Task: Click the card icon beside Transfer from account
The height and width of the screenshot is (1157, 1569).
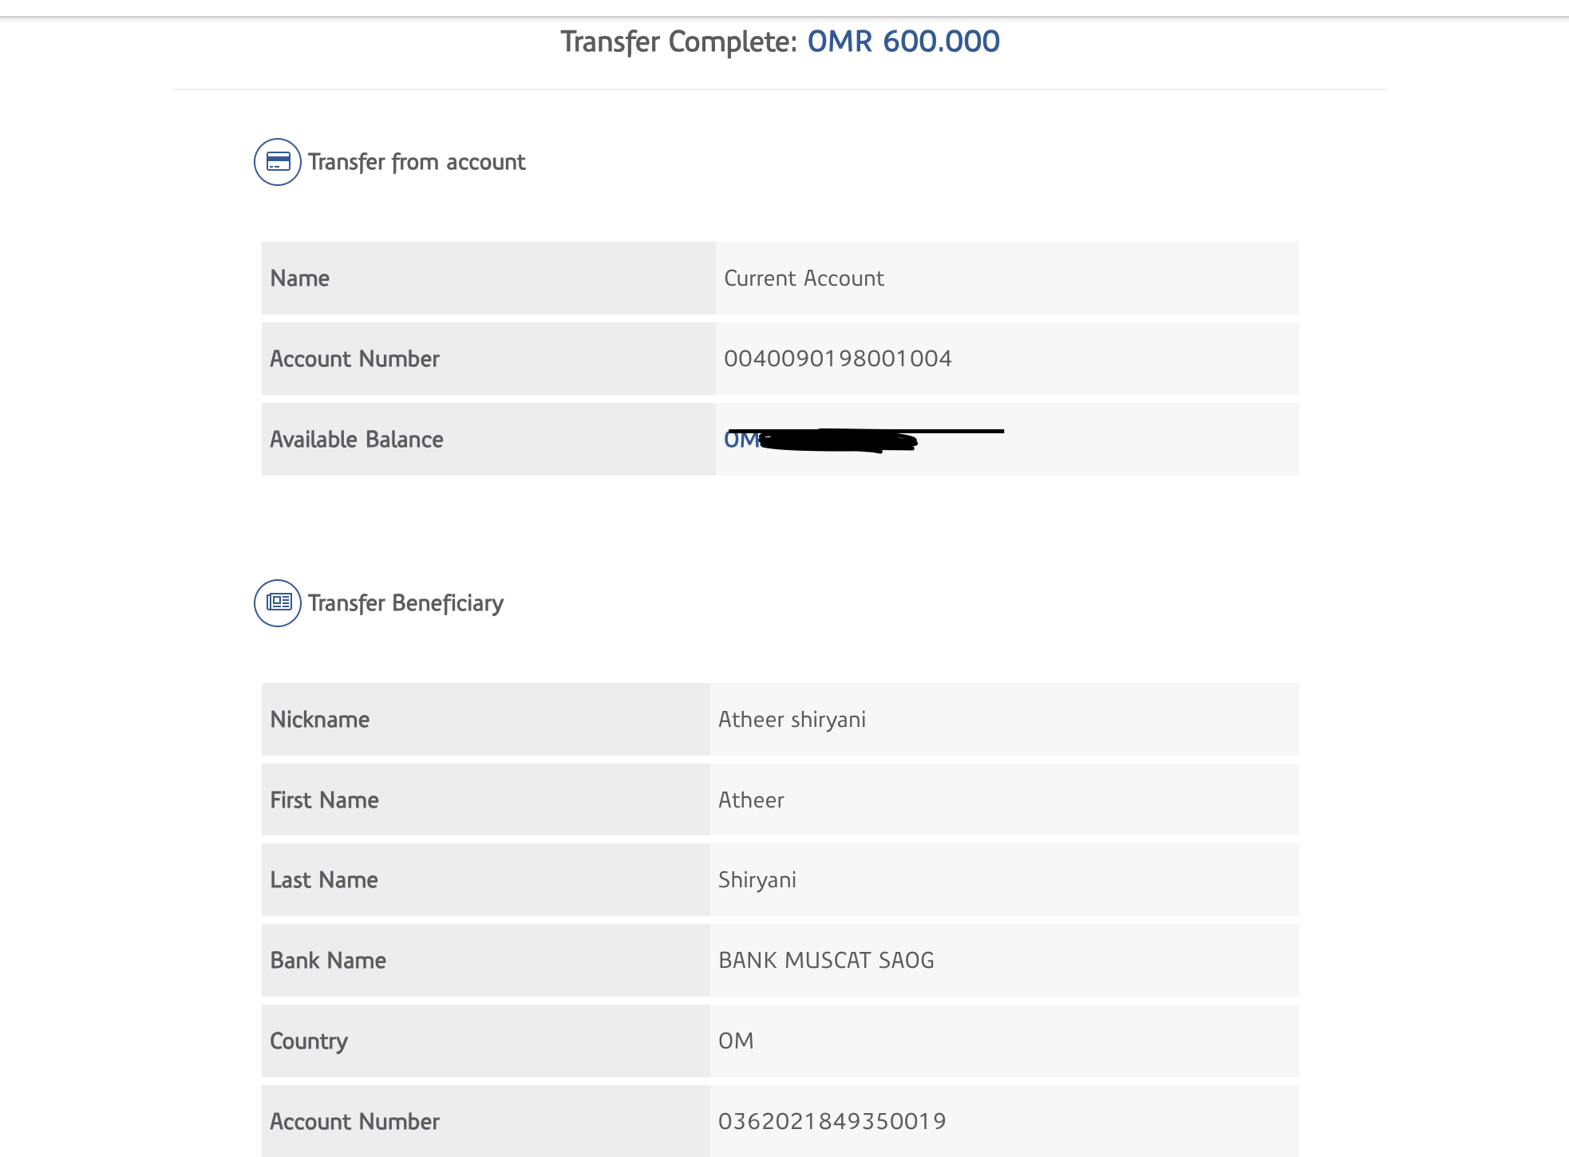Action: pyautogui.click(x=278, y=162)
